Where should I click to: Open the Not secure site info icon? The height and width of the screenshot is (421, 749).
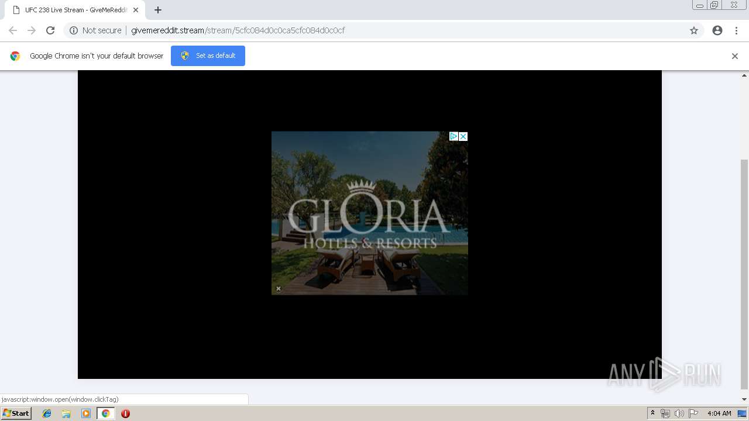(74, 30)
